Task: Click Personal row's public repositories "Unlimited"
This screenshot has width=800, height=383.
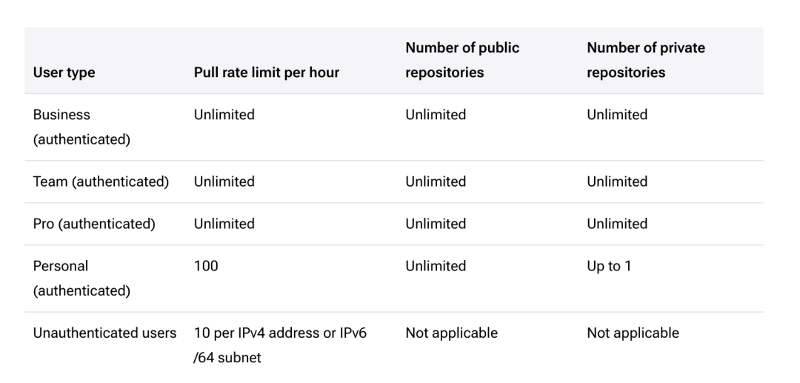Action: click(x=436, y=266)
